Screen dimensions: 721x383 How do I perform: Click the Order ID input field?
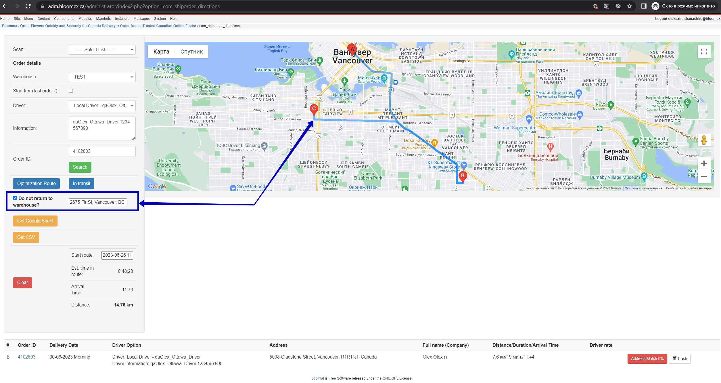pyautogui.click(x=102, y=151)
